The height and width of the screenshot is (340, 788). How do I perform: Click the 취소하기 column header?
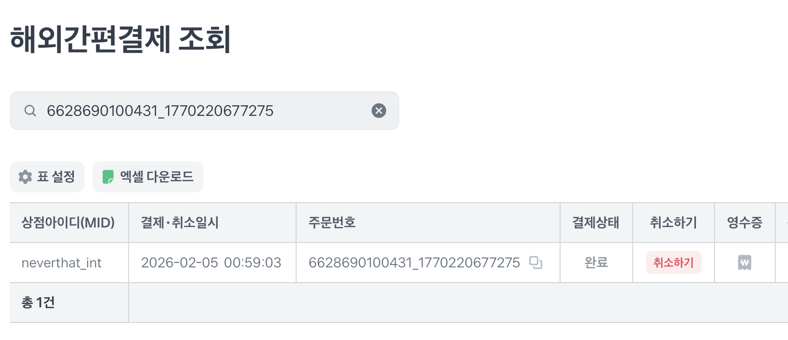coord(673,223)
